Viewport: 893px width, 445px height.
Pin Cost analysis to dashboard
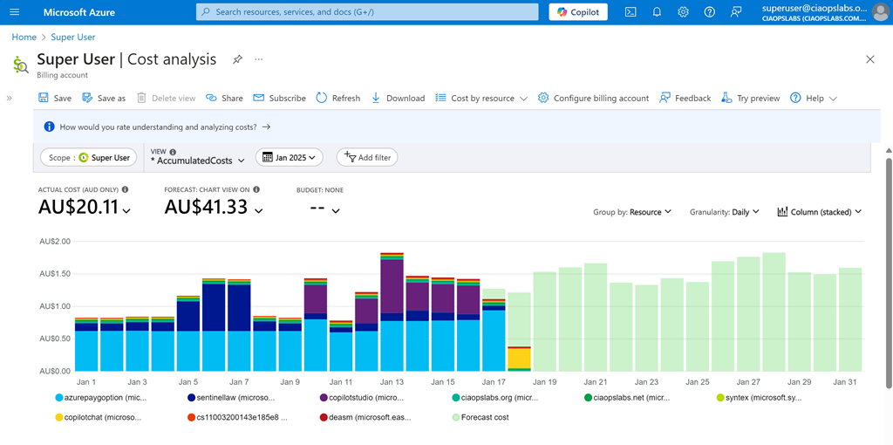(x=237, y=59)
